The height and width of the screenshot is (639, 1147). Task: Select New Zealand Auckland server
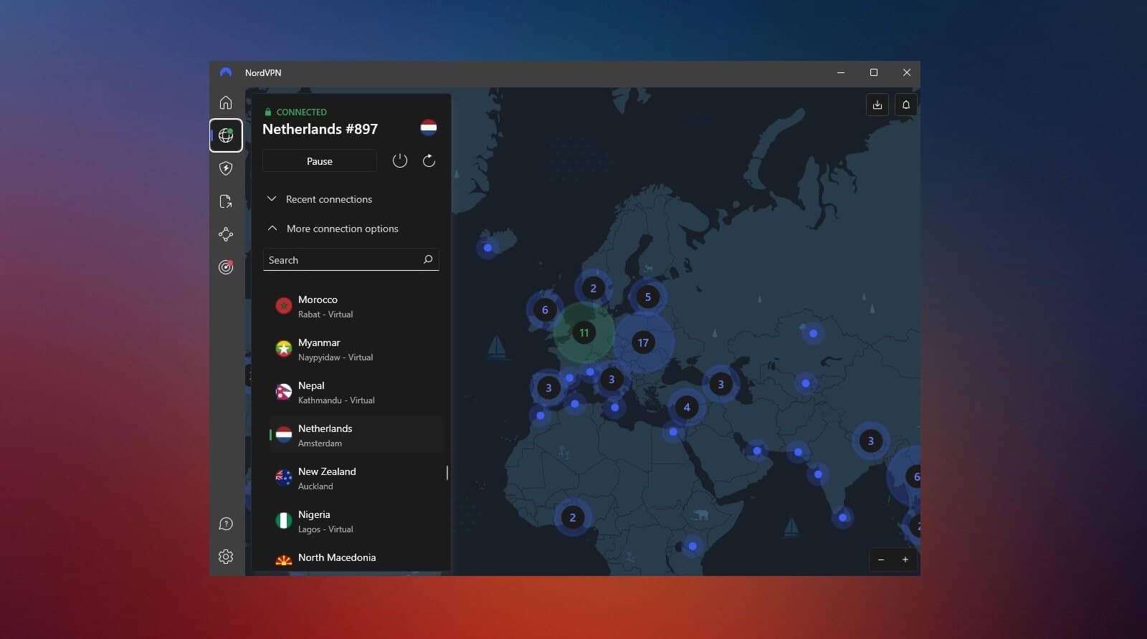coord(356,478)
